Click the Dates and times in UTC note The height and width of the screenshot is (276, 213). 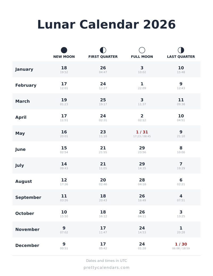(x=106, y=261)
